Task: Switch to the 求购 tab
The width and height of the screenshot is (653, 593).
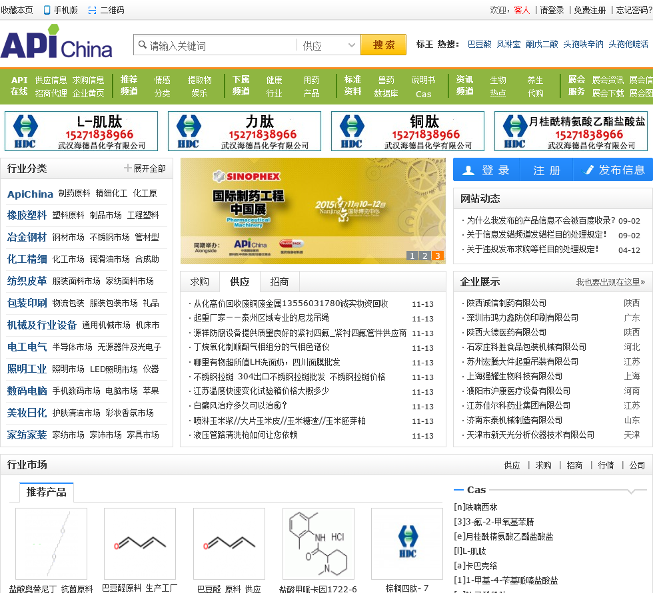Action: (199, 282)
